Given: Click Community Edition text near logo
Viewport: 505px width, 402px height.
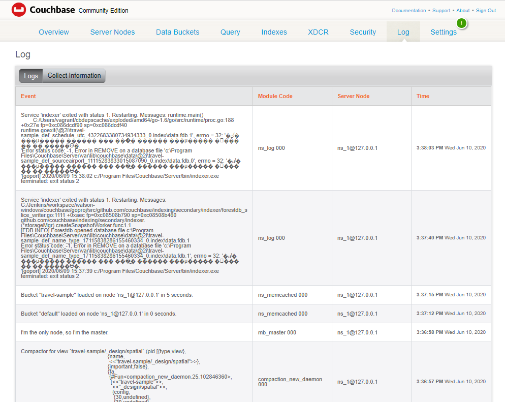Looking at the screenshot, I should [x=103, y=11].
